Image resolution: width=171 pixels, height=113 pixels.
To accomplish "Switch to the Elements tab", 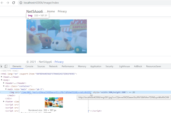I will click(x=17, y=66).
